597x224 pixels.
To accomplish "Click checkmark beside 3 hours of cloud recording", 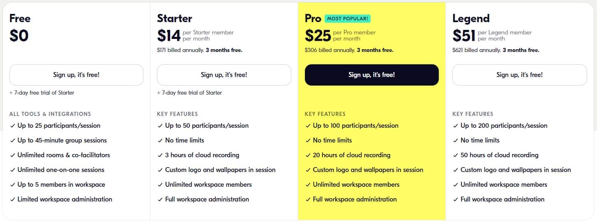I will click(x=160, y=156).
